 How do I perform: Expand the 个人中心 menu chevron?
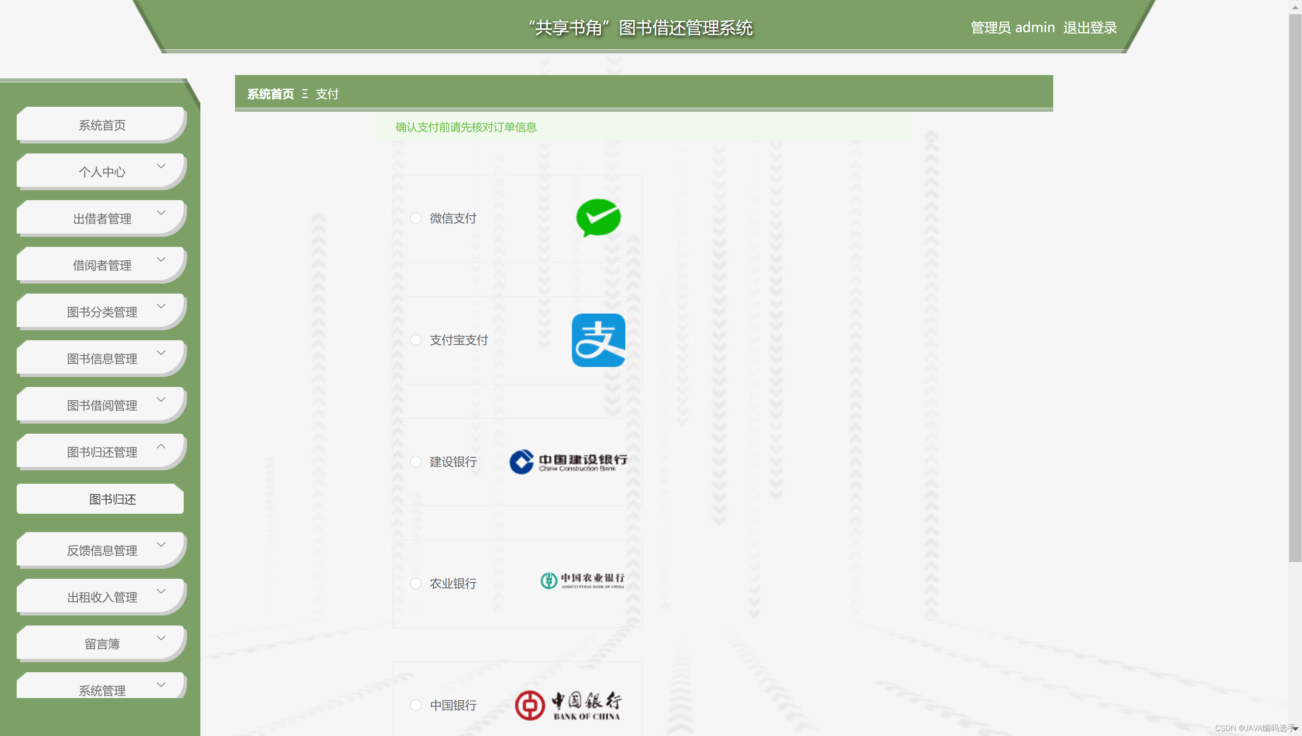coord(161,166)
